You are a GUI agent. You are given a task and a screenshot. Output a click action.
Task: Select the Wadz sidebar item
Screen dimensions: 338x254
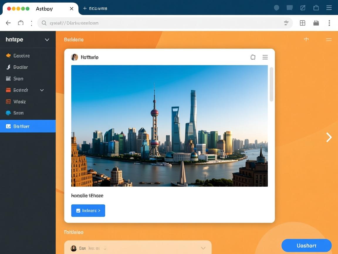pyautogui.click(x=19, y=102)
